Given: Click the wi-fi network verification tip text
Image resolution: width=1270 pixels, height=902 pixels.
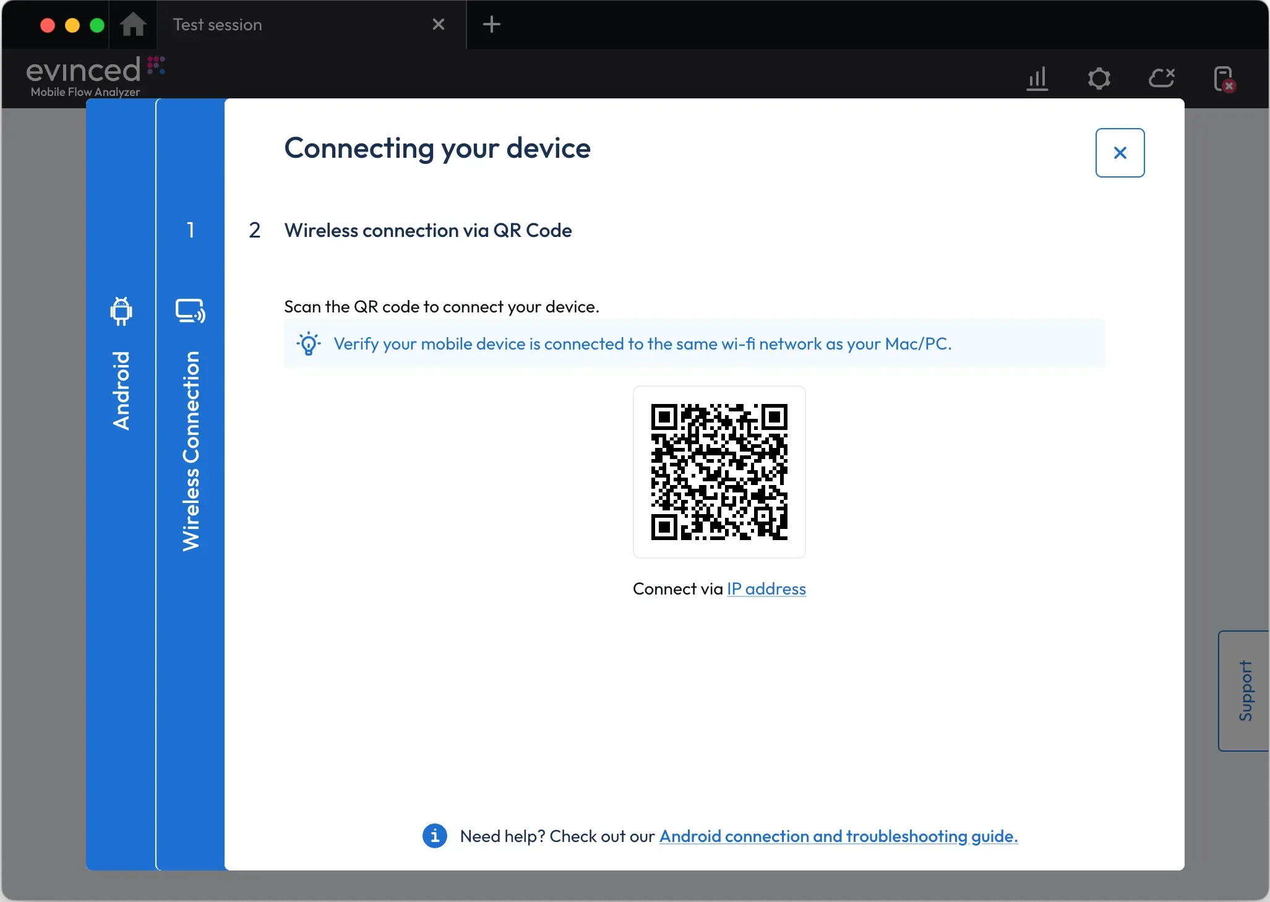Looking at the screenshot, I should coord(642,344).
